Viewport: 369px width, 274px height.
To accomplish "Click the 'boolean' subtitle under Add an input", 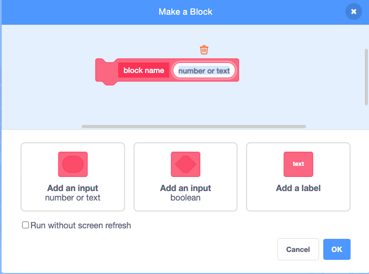I will click(x=186, y=198).
